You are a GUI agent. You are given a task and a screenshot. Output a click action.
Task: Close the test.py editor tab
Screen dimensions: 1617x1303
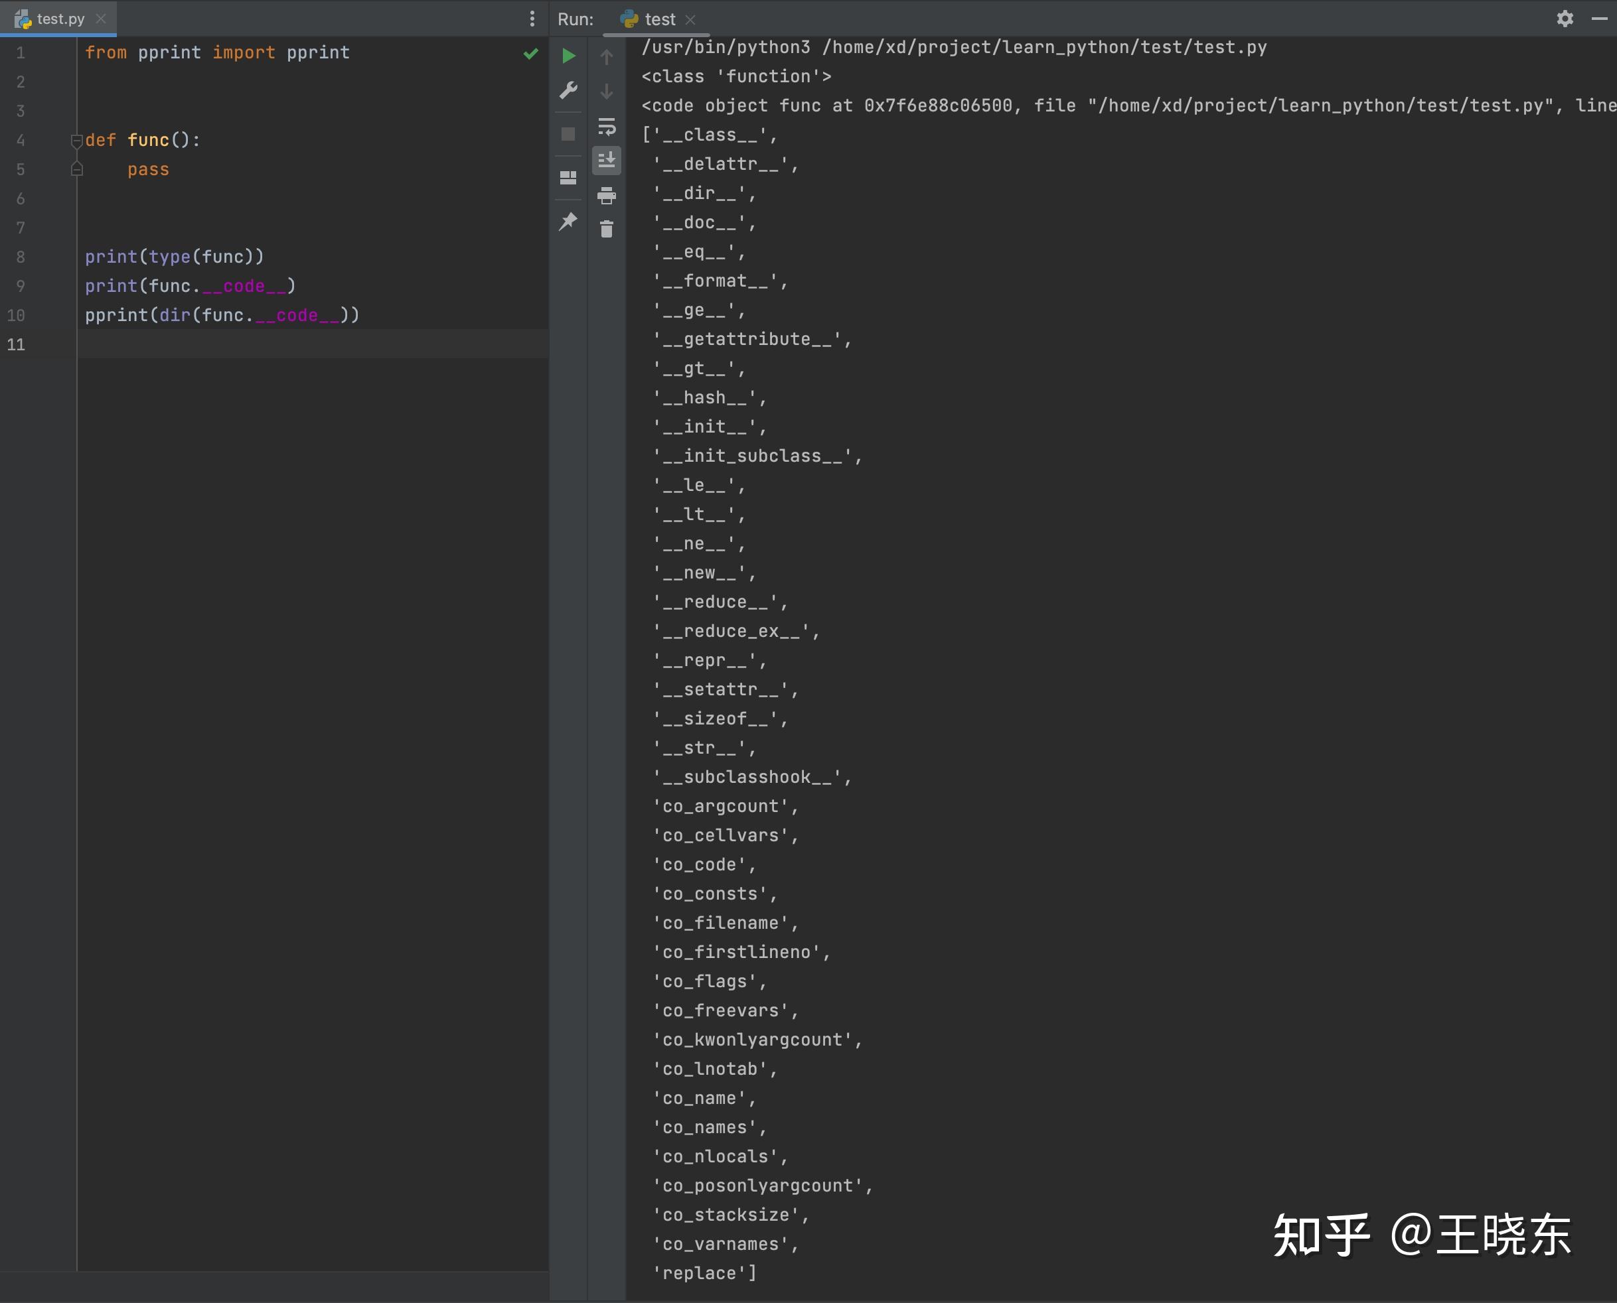tap(101, 19)
